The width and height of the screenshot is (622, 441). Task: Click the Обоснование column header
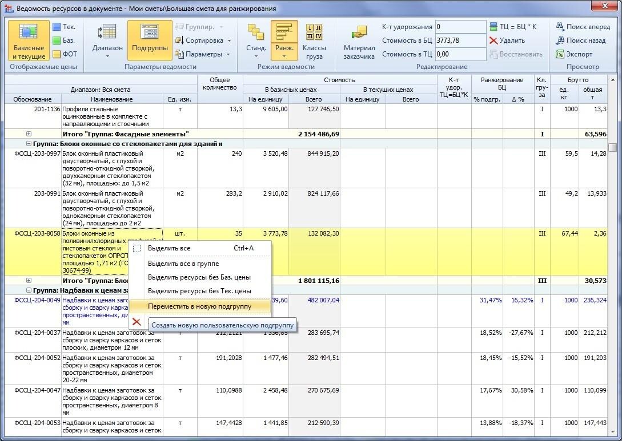33,99
